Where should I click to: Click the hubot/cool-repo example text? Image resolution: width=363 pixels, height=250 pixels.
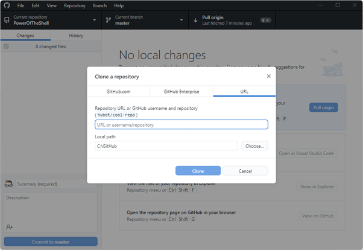click(116, 115)
